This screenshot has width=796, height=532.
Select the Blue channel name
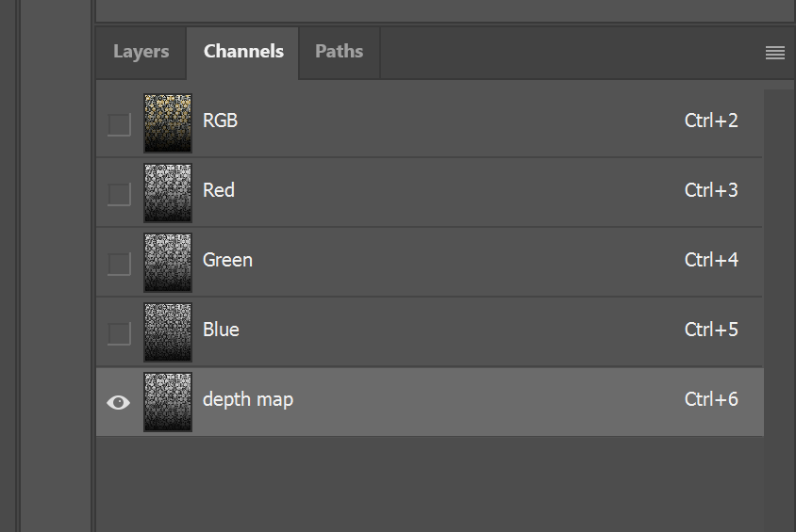tap(221, 330)
